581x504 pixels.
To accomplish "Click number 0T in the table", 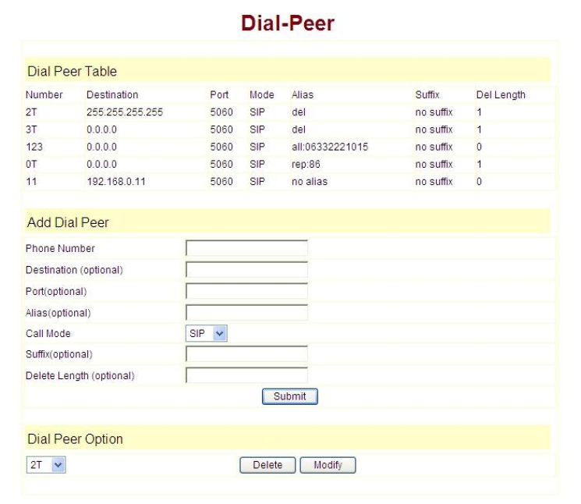I will (31, 164).
